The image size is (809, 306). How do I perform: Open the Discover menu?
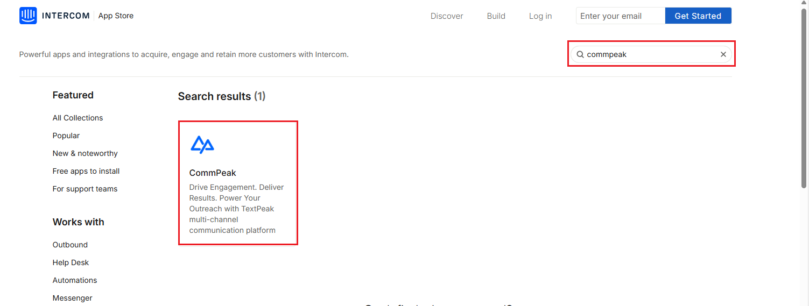(447, 16)
